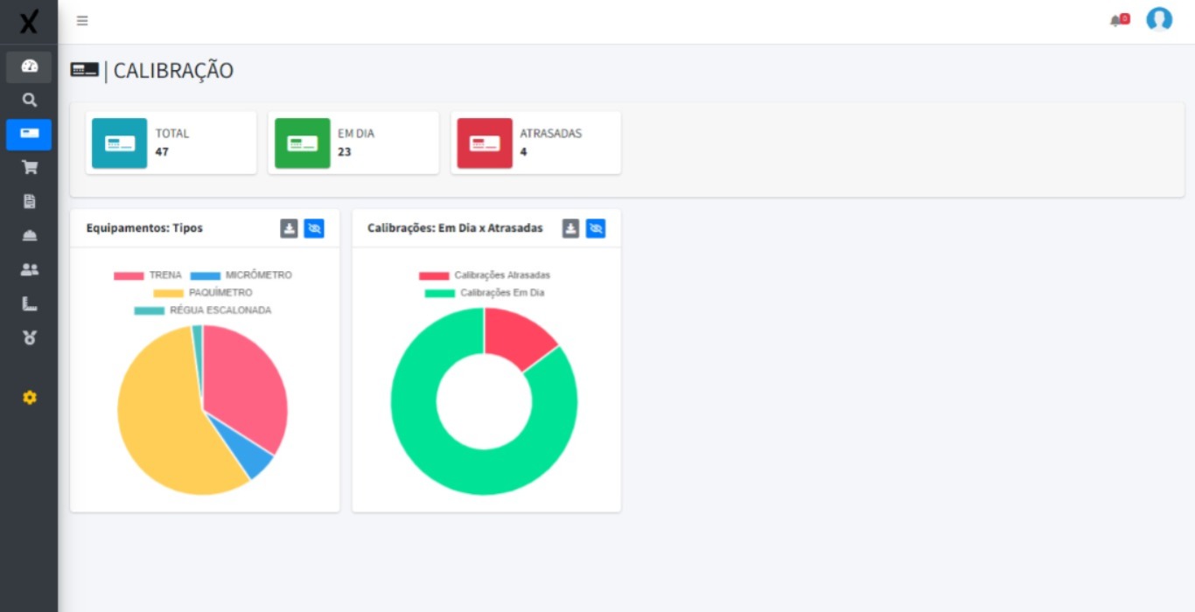The height and width of the screenshot is (612, 1195).
Task: Click the users group icon in sidebar
Action: coord(29,270)
